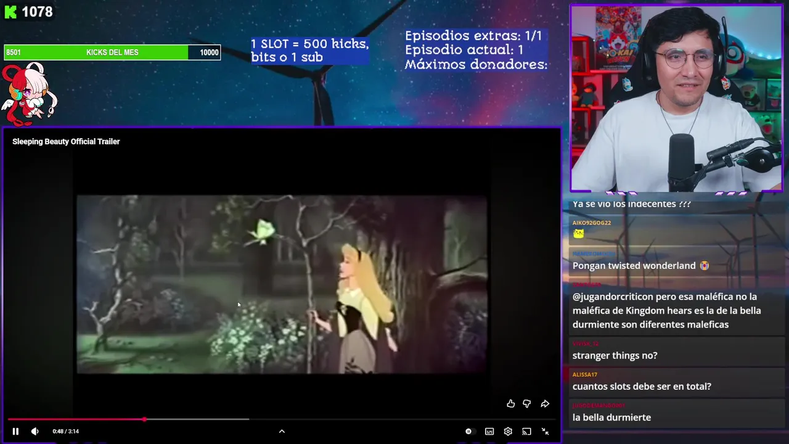Click the 'Máximos donadores:' label
Image resolution: width=789 pixels, height=444 pixels.
coord(476,64)
